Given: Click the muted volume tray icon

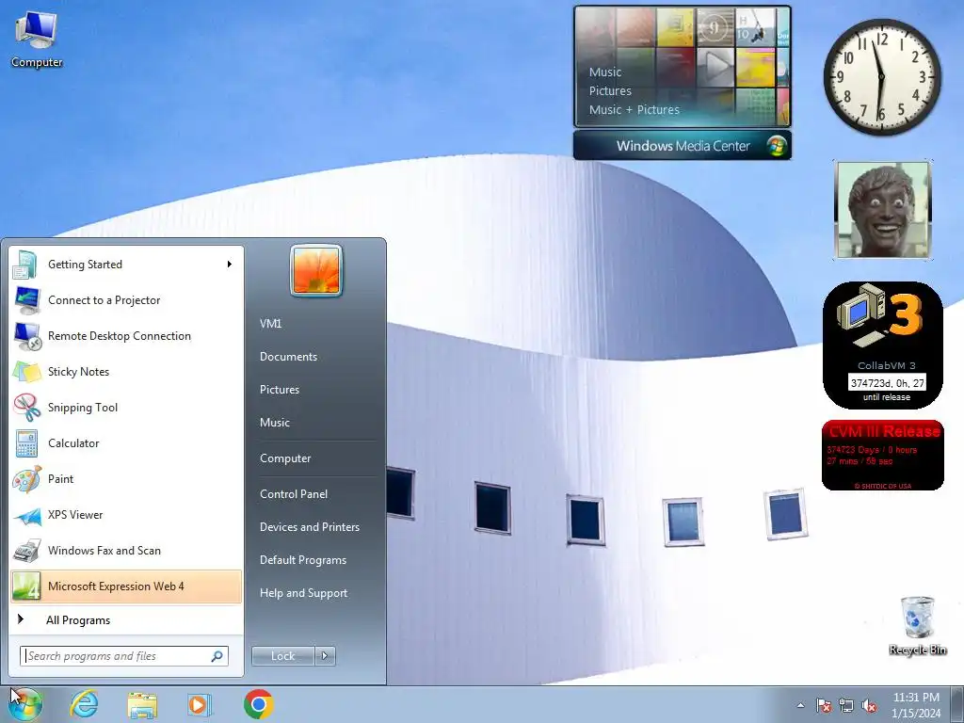Looking at the screenshot, I should pos(869,705).
